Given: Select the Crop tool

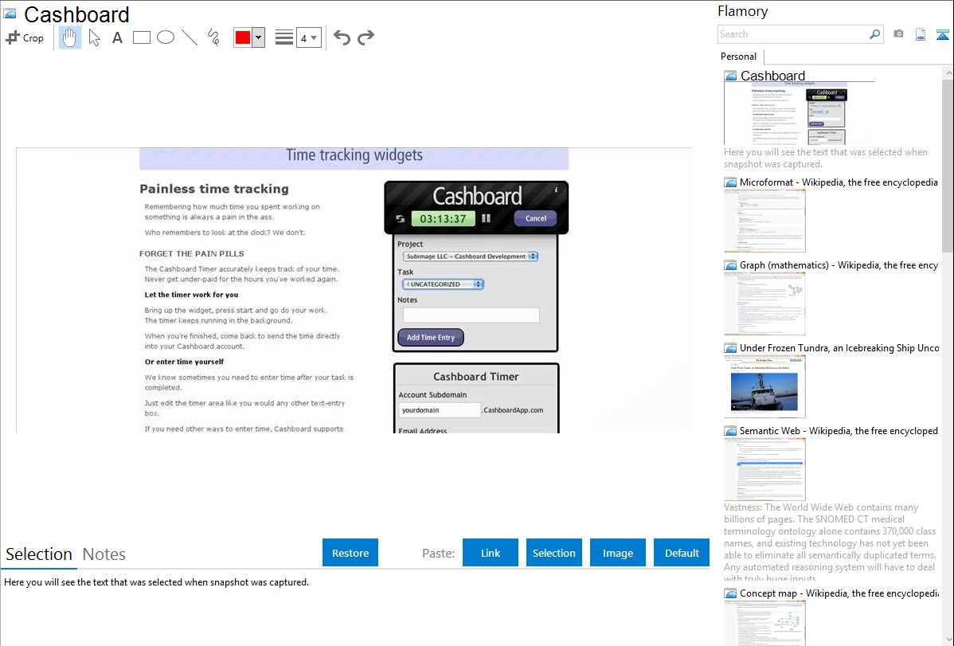Looking at the screenshot, I should coord(25,37).
